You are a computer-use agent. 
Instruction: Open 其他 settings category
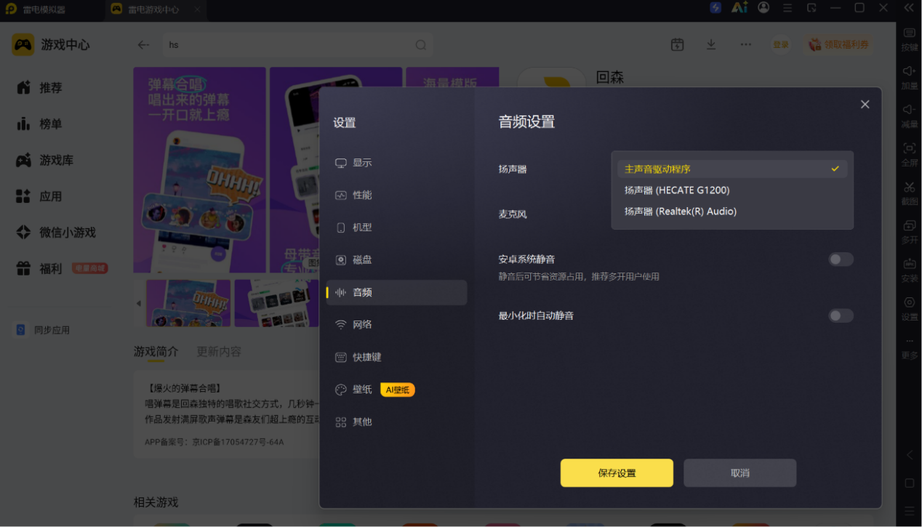pyautogui.click(x=396, y=422)
